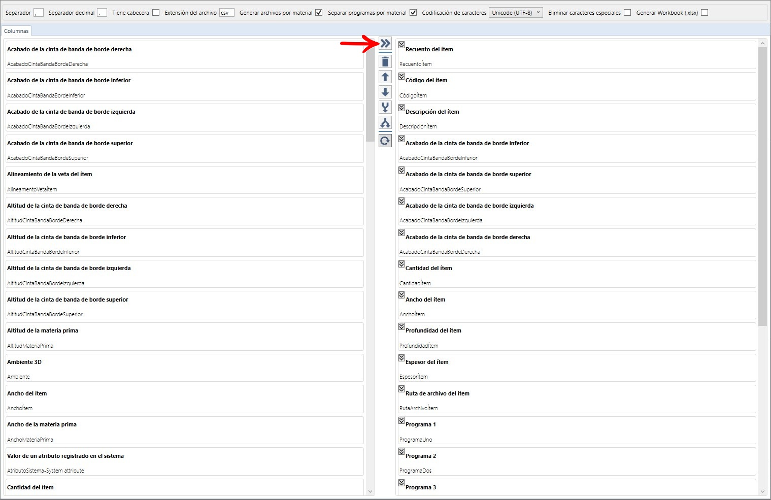Click the Separador decimal input field

pos(102,13)
